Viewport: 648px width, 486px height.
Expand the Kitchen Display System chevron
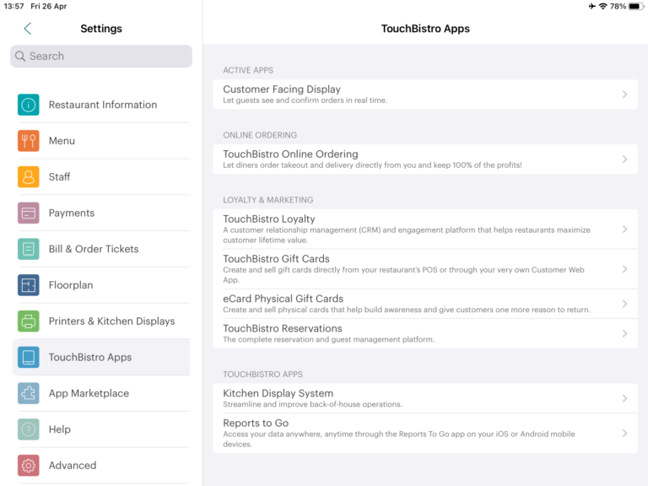pyautogui.click(x=624, y=398)
